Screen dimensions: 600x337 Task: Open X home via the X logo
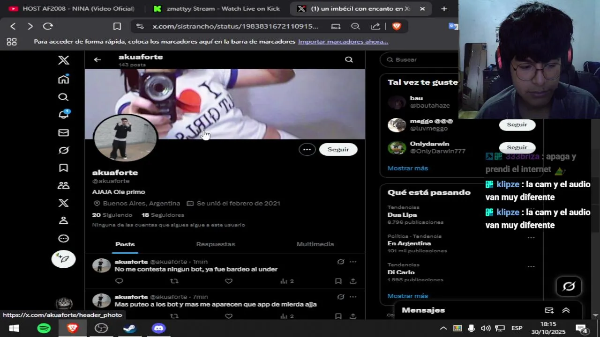(64, 60)
